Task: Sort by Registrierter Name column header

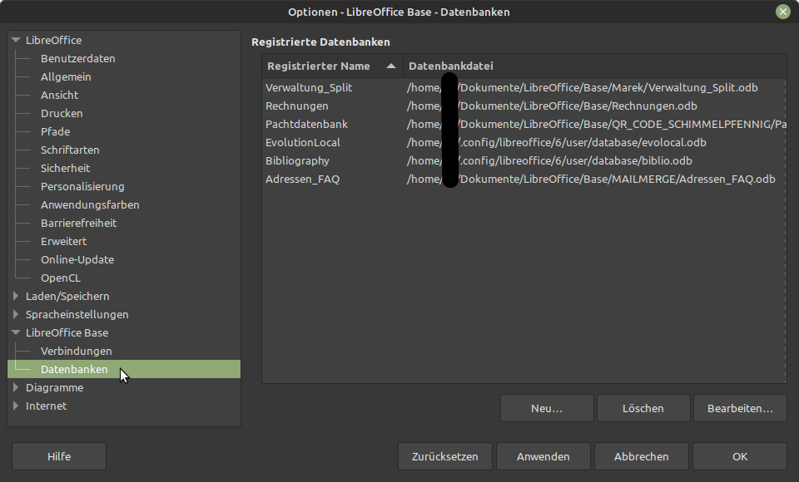Action: coord(332,66)
